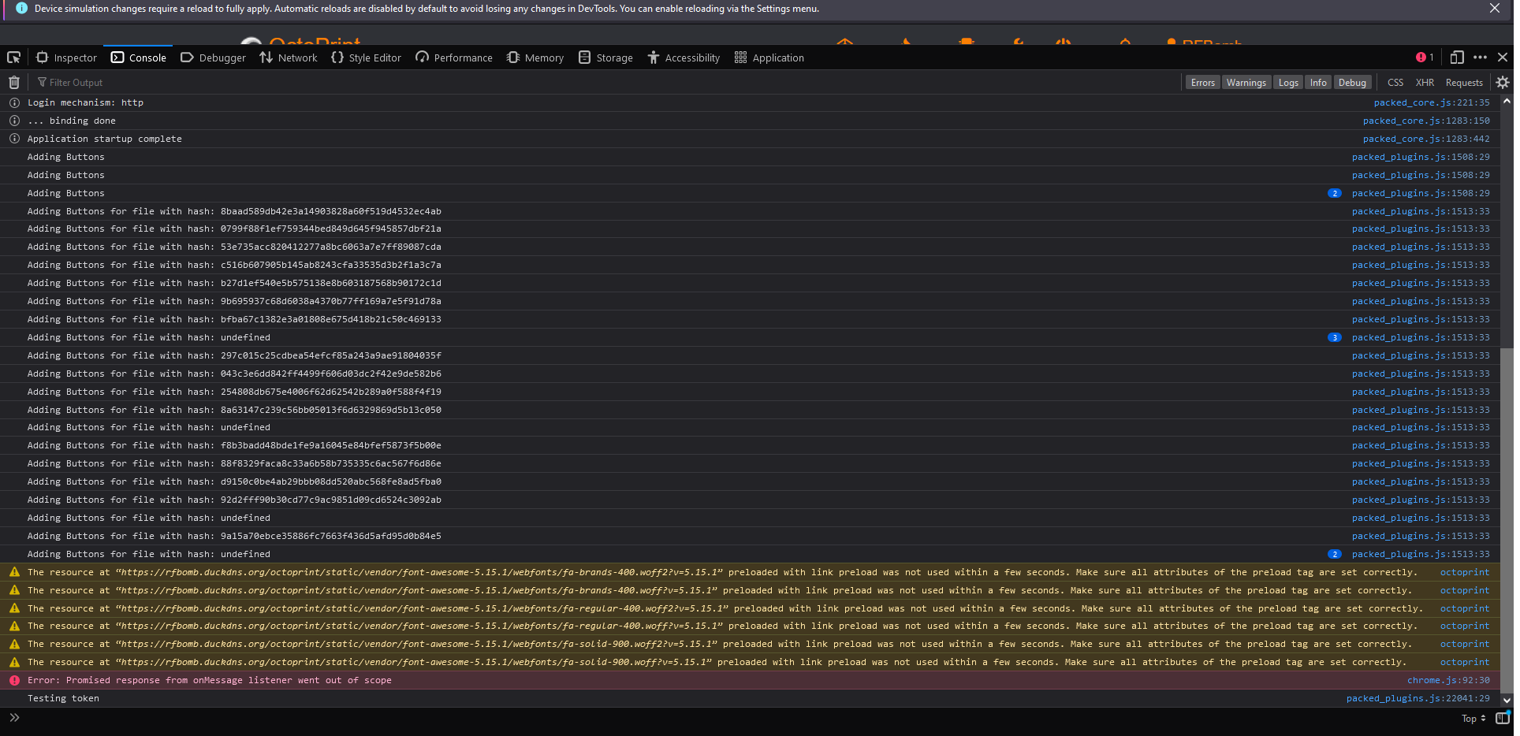Open the Network tab

tap(289, 58)
